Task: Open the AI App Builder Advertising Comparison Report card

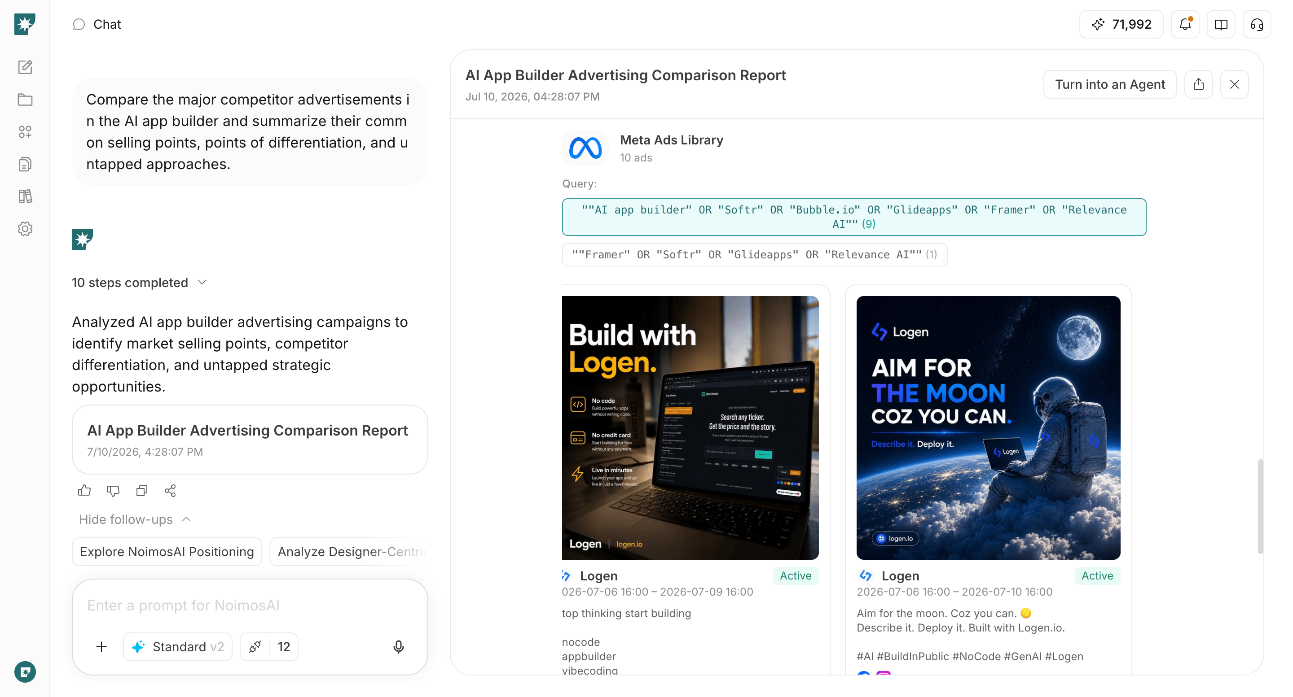Action: 250,440
